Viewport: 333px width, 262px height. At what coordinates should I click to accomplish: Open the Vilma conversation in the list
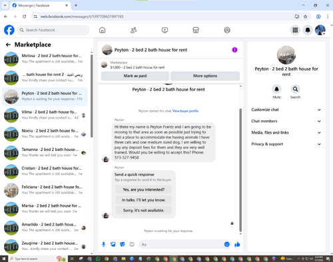(45, 115)
